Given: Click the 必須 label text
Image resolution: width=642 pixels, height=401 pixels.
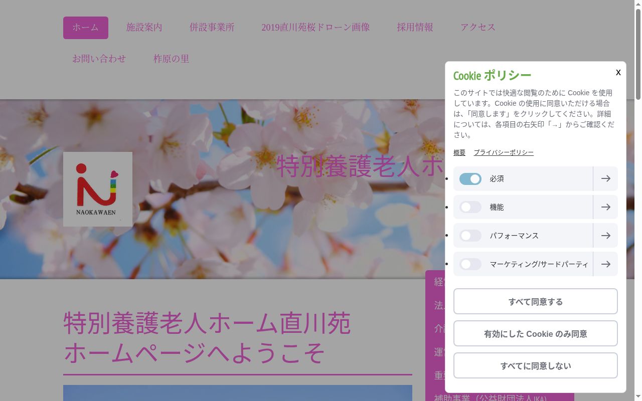Looking at the screenshot, I should pyautogui.click(x=497, y=178).
